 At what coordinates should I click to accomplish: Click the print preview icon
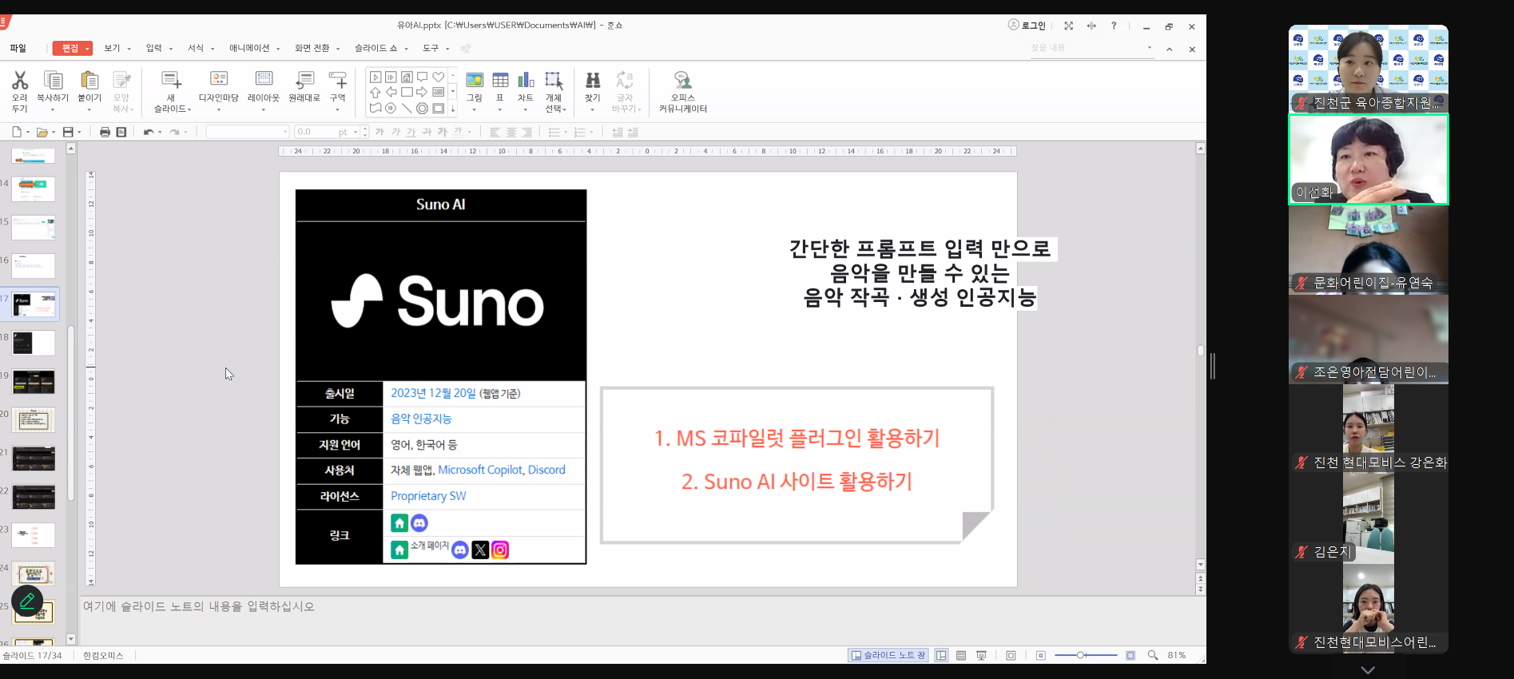[121, 132]
